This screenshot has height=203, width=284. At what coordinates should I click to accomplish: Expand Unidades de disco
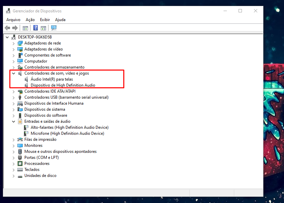click(14, 176)
